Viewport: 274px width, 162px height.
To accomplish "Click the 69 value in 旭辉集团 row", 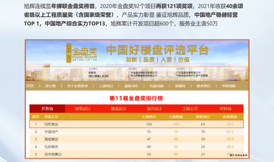I will pos(203,124).
